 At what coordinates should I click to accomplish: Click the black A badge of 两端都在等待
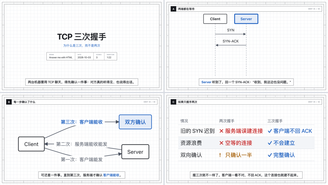(x=173, y=9)
